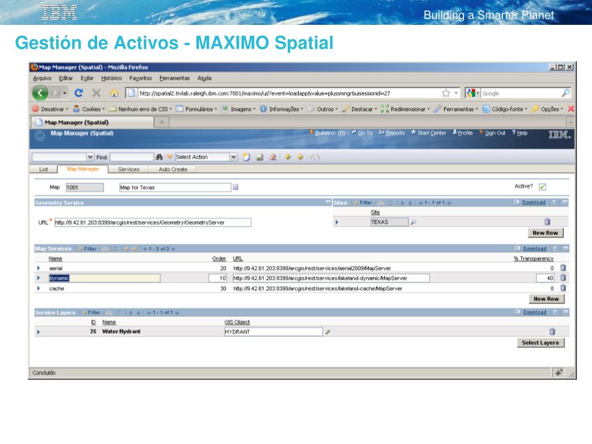Reload the page with the refresh icon
This screenshot has height=444, width=592.
(x=79, y=93)
